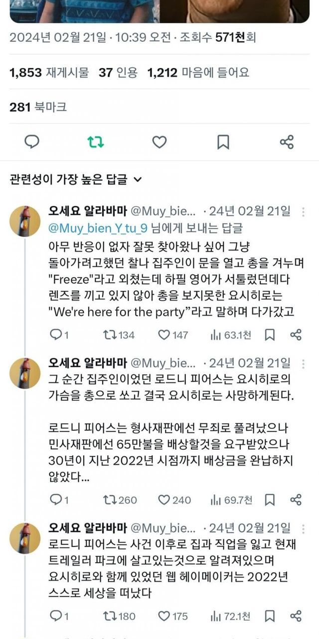
Task: Share the main tweet
Action: point(287,142)
